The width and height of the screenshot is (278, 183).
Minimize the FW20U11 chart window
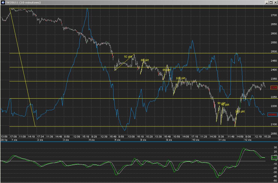click(x=267, y=3)
